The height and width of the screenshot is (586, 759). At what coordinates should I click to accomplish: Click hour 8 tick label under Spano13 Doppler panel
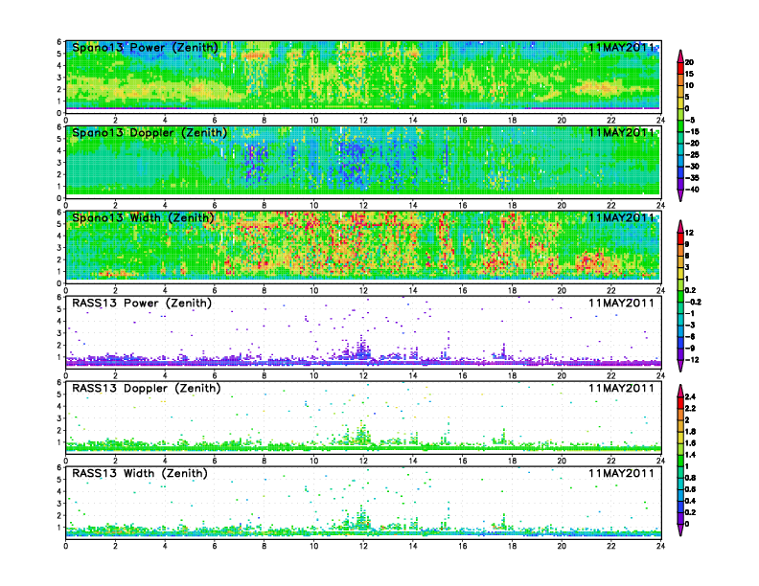264,206
